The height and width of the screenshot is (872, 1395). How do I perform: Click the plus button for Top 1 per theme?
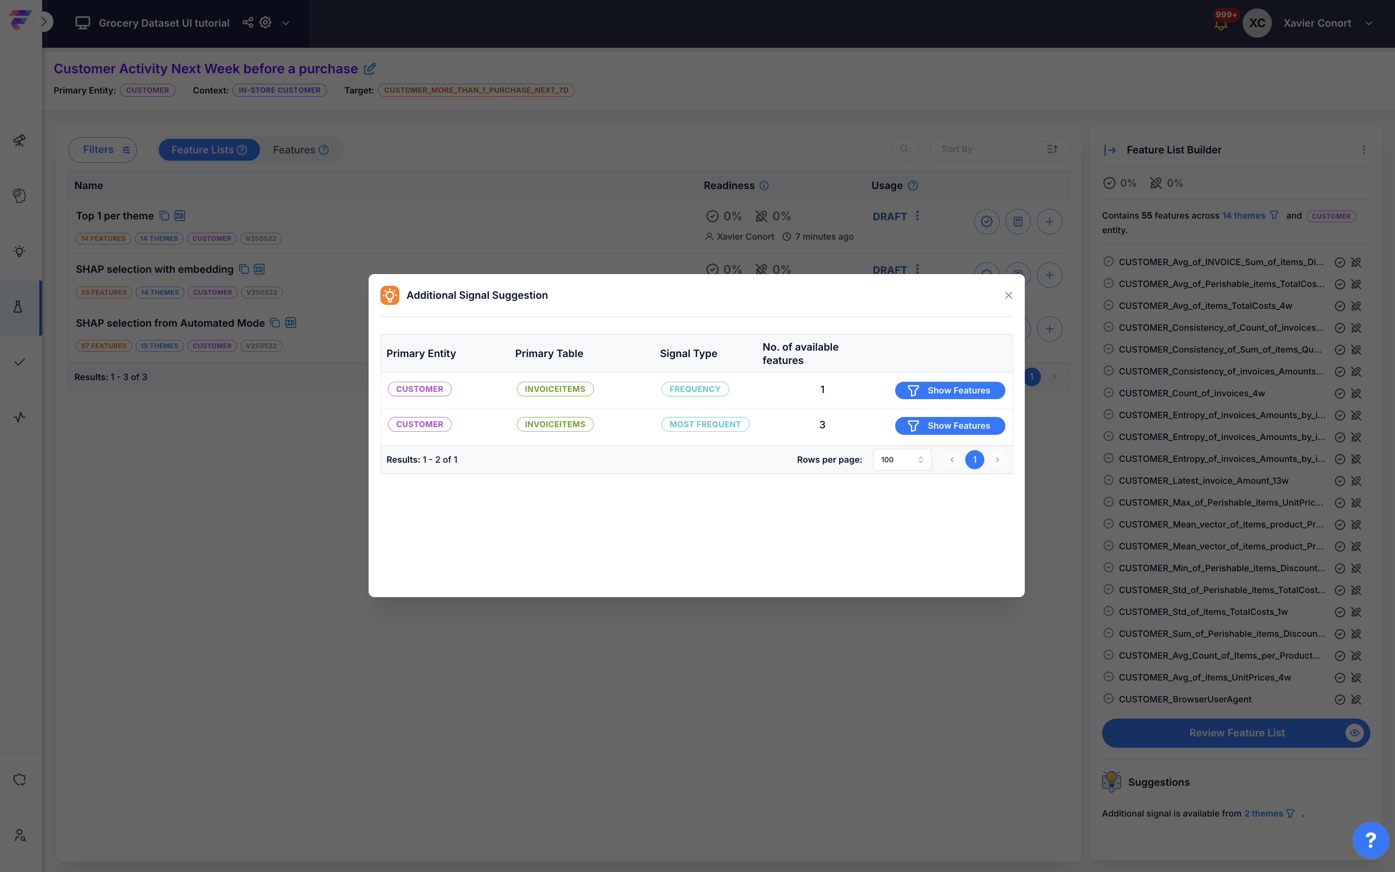click(x=1049, y=221)
